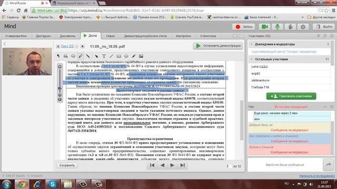
Task: Select the marker pen tool
Action: [81, 56]
